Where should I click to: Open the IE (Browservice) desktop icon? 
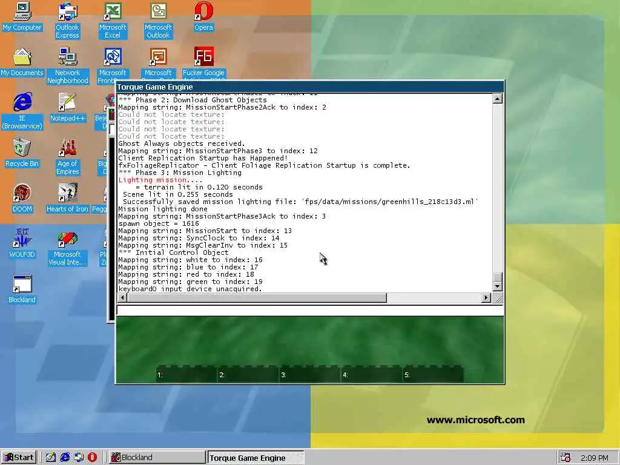point(22,111)
